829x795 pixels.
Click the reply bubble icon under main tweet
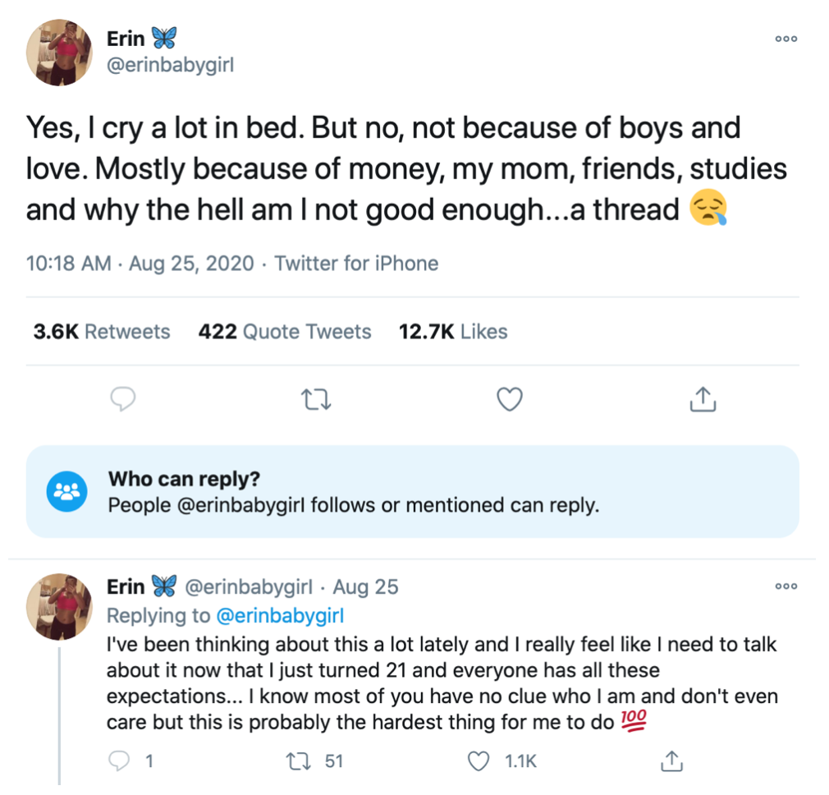tap(122, 399)
